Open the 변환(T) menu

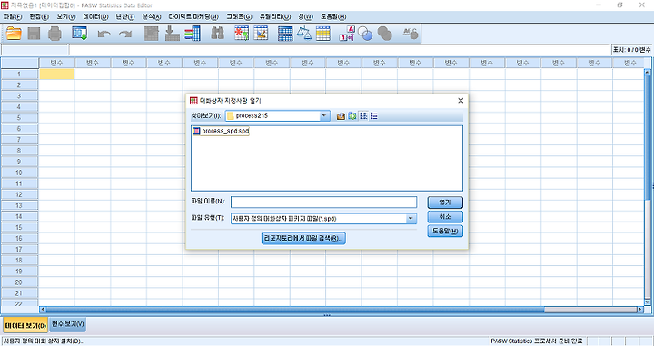[125, 16]
